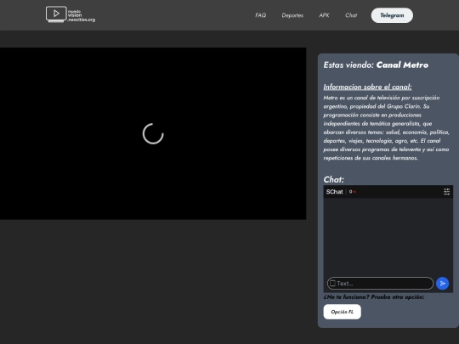459x344 pixels.
Task: Open the APK menu link
Action: pos(324,15)
